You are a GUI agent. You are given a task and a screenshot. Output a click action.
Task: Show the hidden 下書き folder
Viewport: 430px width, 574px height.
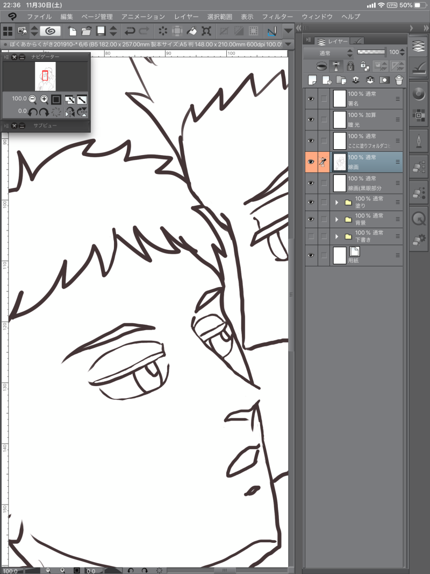(311, 236)
